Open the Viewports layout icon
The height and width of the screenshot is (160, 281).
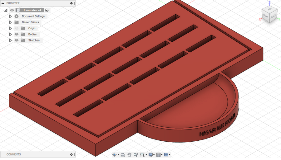point(166,155)
